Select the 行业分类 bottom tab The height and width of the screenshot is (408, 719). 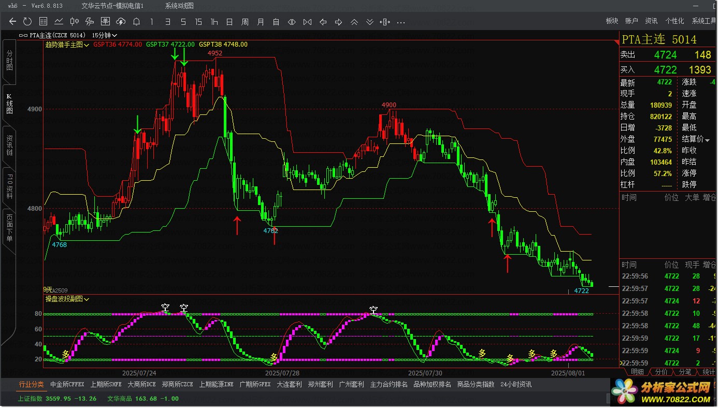pos(31,385)
